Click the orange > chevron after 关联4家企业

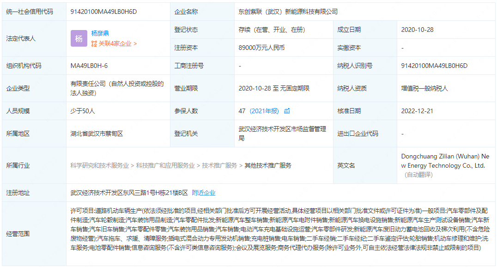[x=135, y=43]
